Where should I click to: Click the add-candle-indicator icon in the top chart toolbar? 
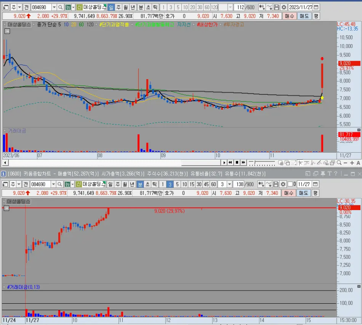(x=261, y=7)
